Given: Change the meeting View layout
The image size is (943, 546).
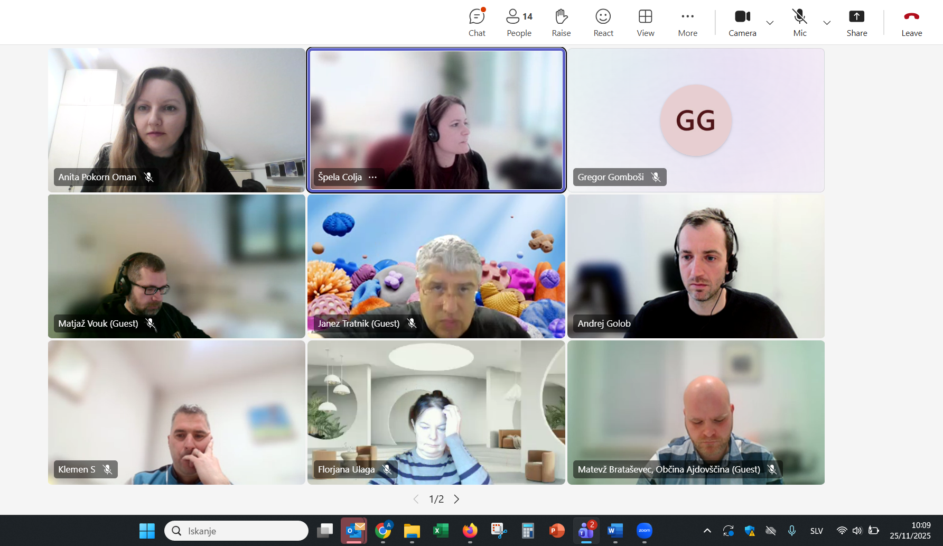Looking at the screenshot, I should coord(645,23).
